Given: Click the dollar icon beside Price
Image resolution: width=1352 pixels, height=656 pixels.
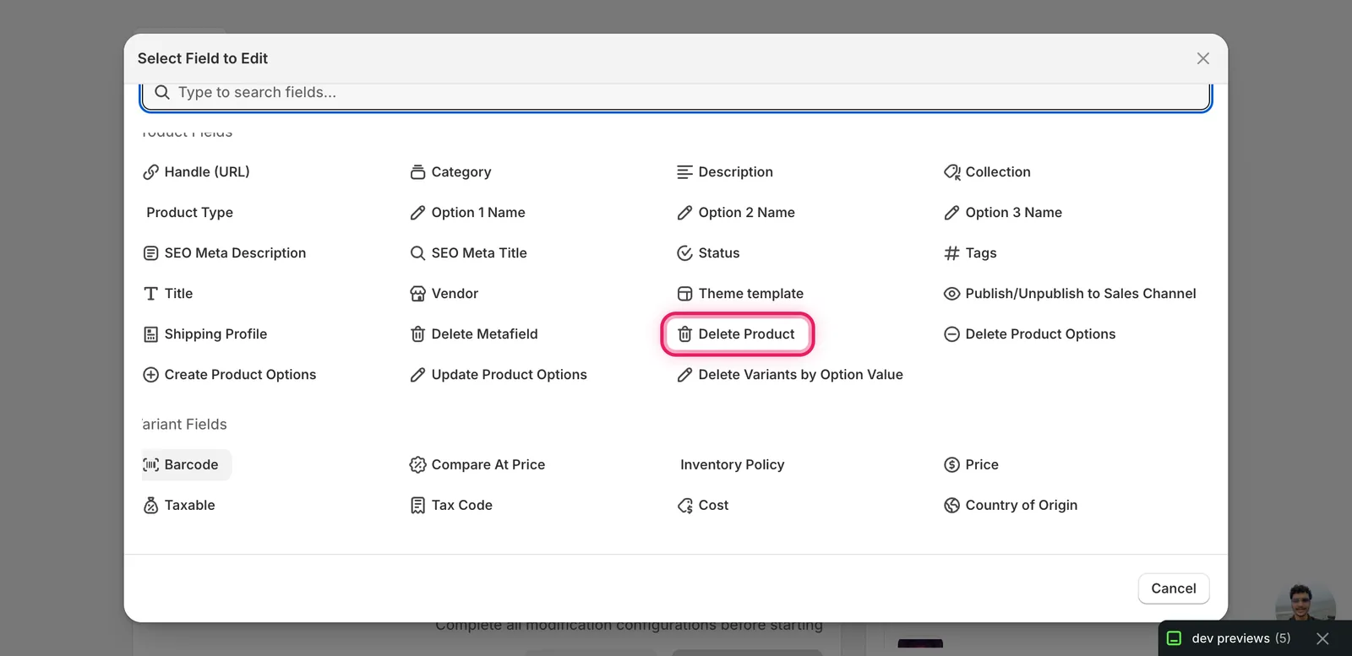Looking at the screenshot, I should 951,465.
